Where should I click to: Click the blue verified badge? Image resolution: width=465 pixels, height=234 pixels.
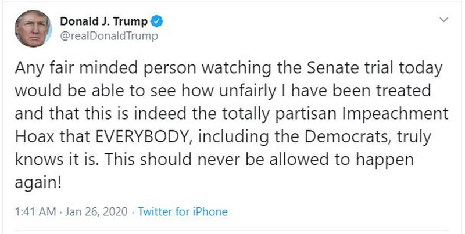click(x=156, y=22)
